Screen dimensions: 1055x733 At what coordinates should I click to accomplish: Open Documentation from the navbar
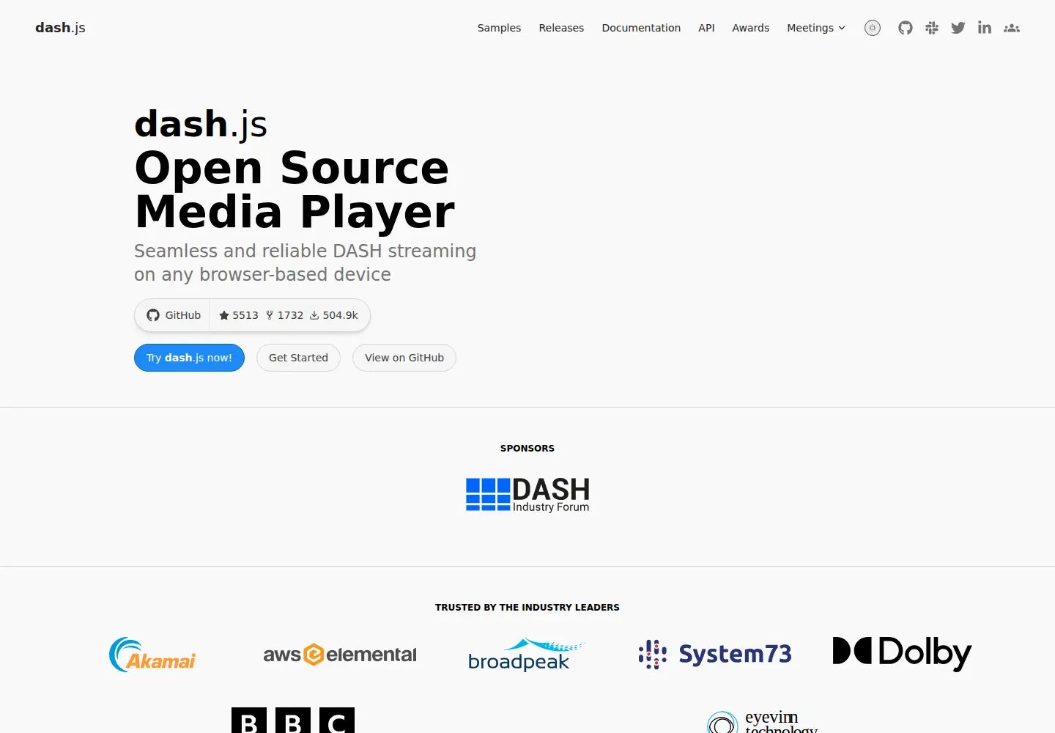(641, 28)
